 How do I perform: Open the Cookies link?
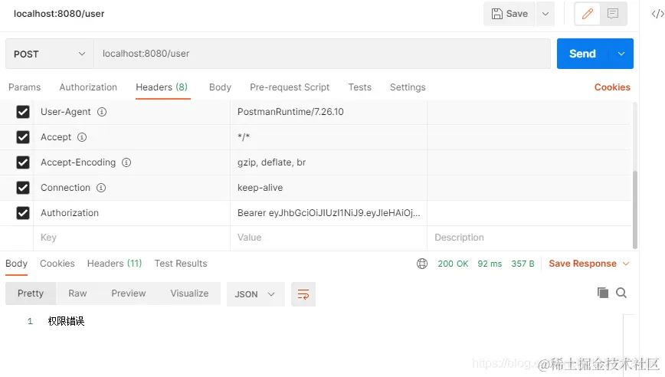click(612, 87)
